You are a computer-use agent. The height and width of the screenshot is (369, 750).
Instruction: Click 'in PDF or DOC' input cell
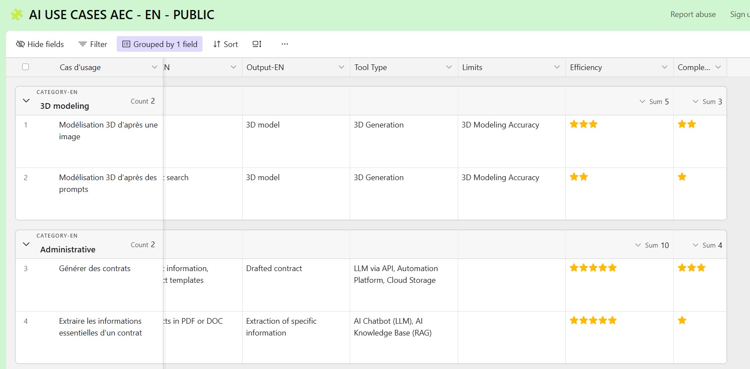tap(203, 337)
